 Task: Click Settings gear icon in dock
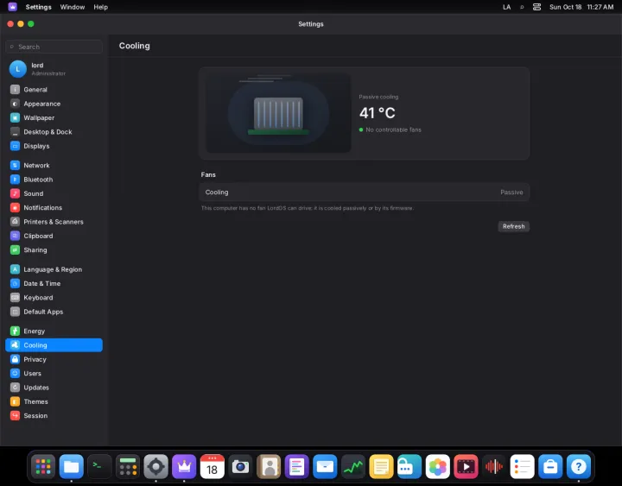click(x=155, y=466)
